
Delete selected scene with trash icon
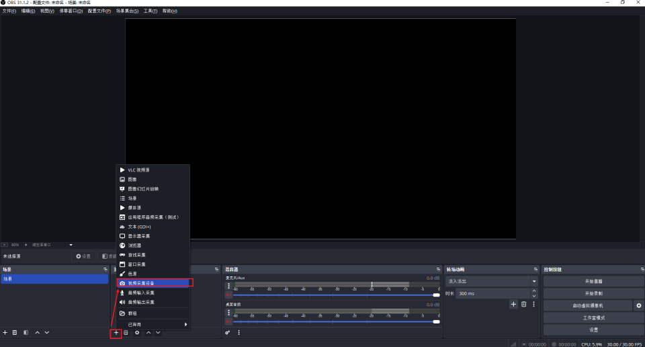pos(15,333)
